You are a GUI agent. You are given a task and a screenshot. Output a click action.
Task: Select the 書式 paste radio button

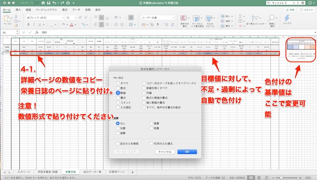coord(118,97)
